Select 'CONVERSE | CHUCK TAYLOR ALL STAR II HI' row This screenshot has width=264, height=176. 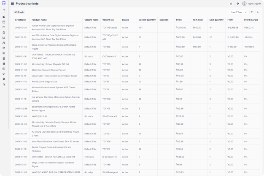tap(137, 157)
